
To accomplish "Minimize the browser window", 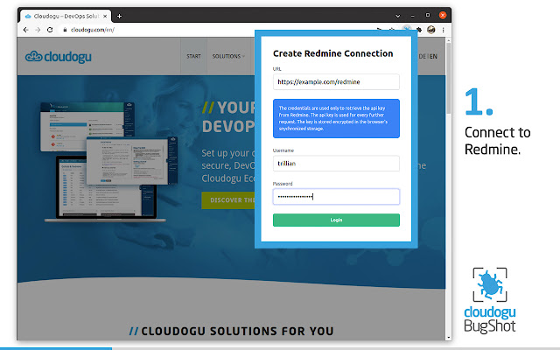I will click(412, 16).
